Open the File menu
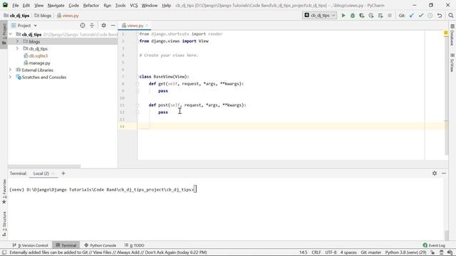This screenshot has height=256, width=456. pyautogui.click(x=16, y=5)
